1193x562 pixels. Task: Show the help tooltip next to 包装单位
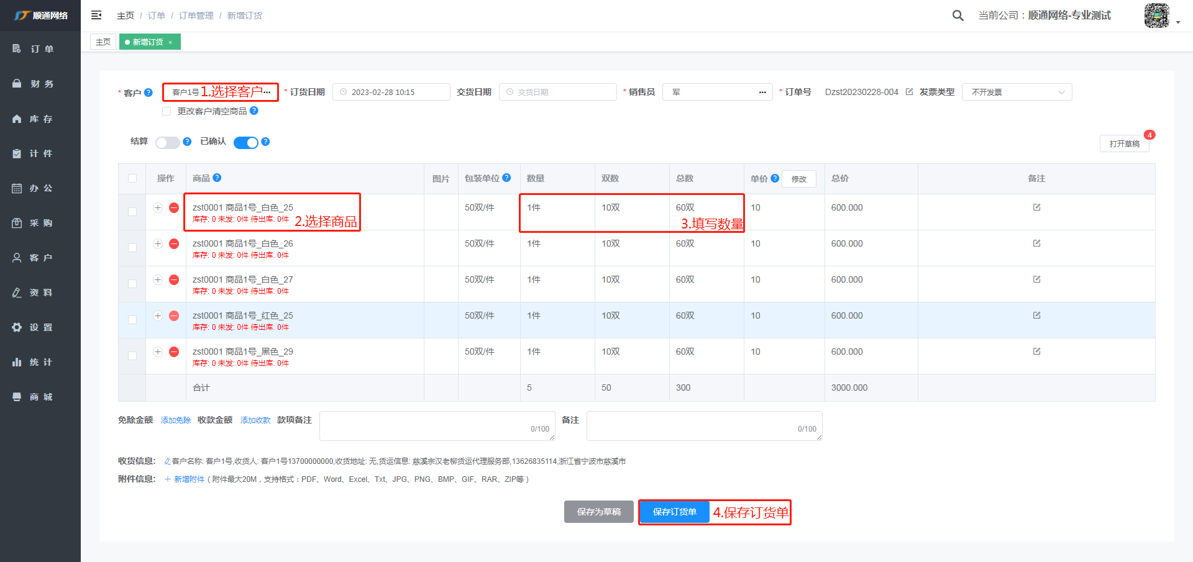[x=506, y=178]
